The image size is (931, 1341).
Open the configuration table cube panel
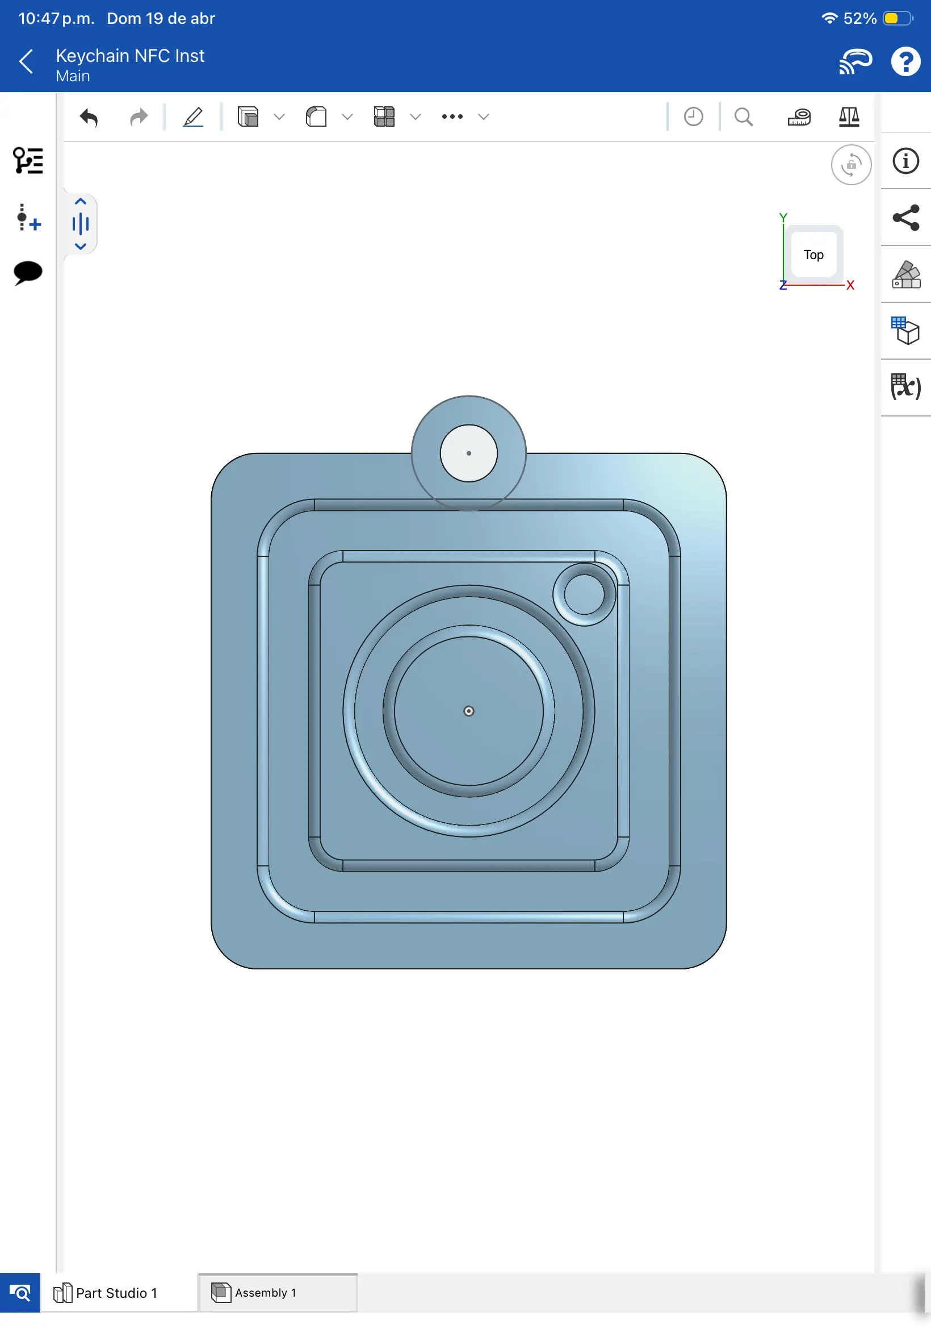click(x=905, y=331)
